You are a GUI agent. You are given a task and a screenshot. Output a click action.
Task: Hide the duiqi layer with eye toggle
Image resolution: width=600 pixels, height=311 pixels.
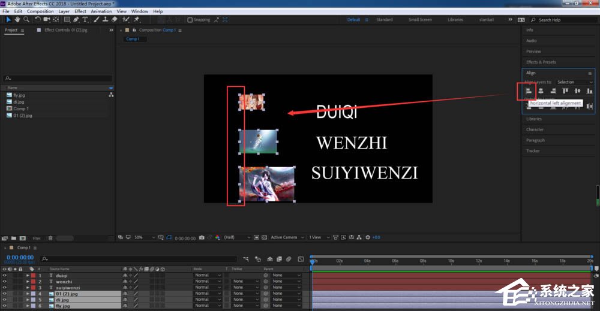[4, 275]
